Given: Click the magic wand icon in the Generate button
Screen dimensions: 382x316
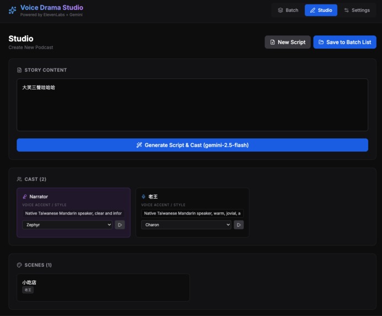Looking at the screenshot, I should click(139, 145).
